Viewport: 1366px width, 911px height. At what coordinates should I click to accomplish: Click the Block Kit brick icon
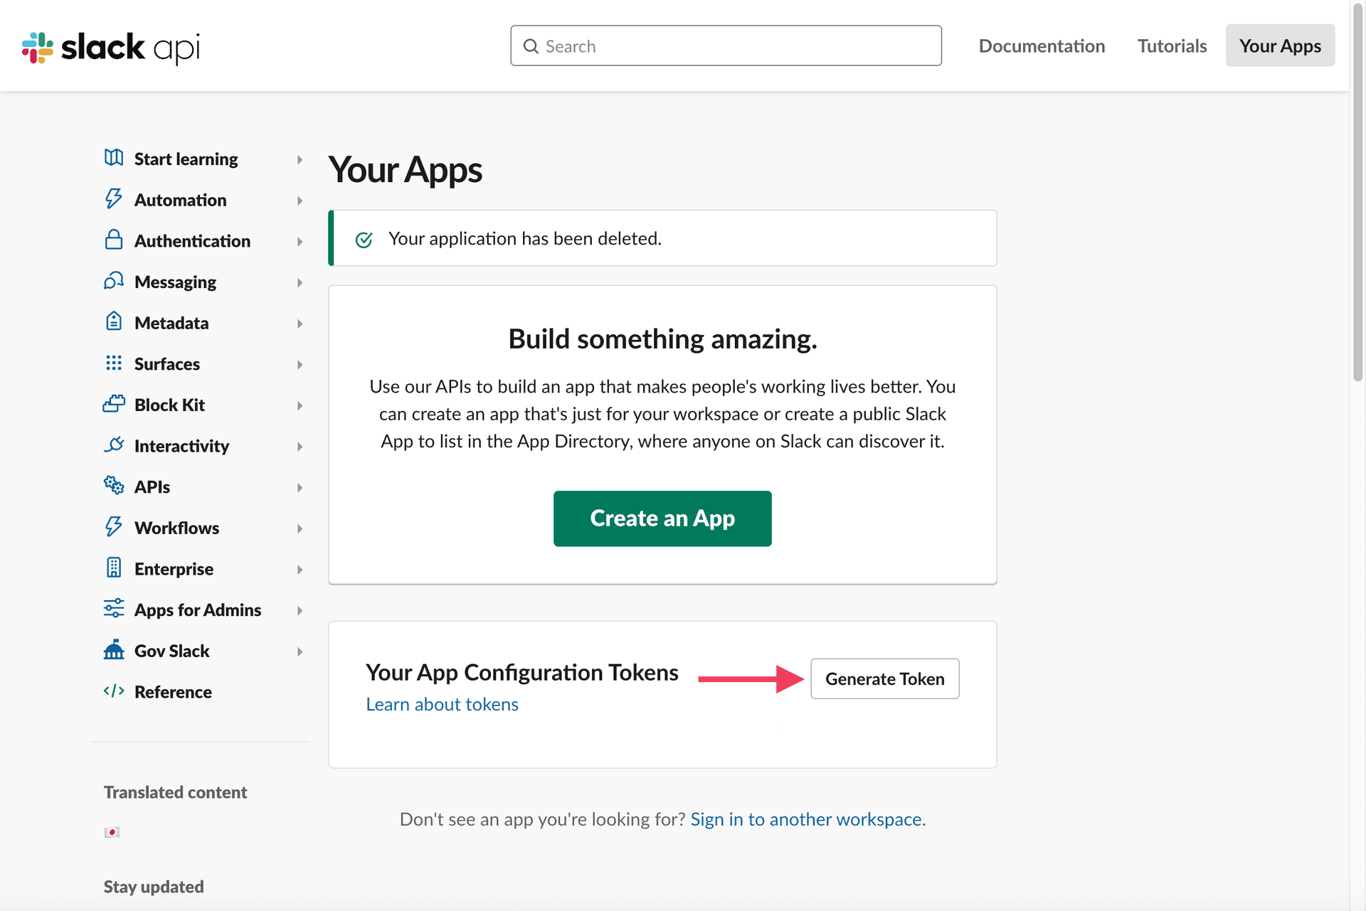click(114, 404)
